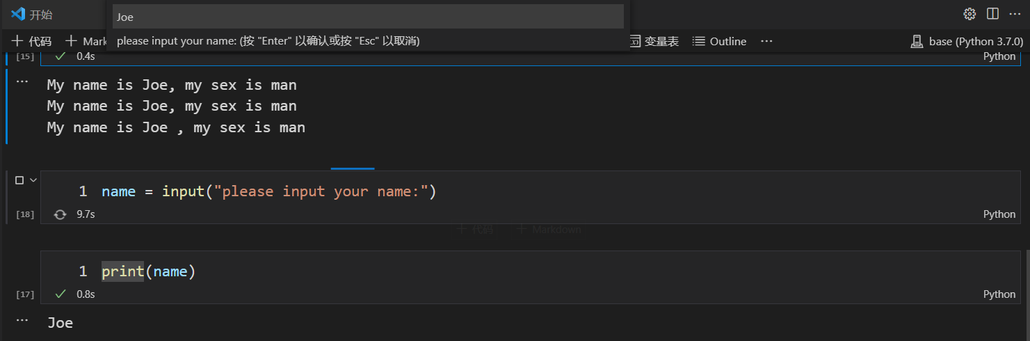Expand run options chevron beside the stop button
The image size is (1030, 341).
pyautogui.click(x=33, y=180)
